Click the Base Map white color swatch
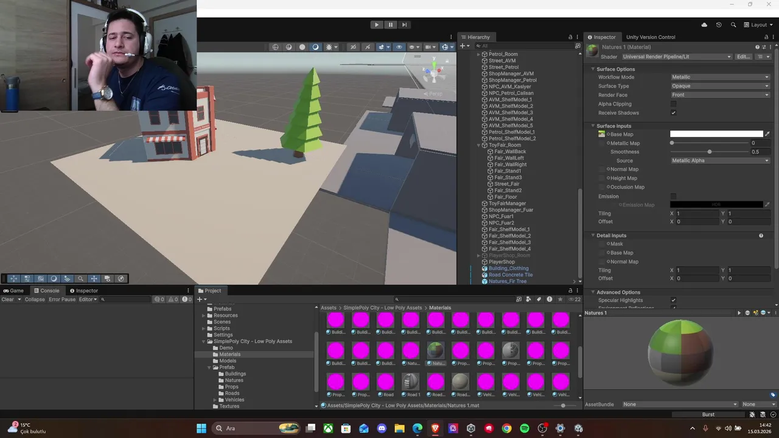779x438 pixels. [716, 134]
